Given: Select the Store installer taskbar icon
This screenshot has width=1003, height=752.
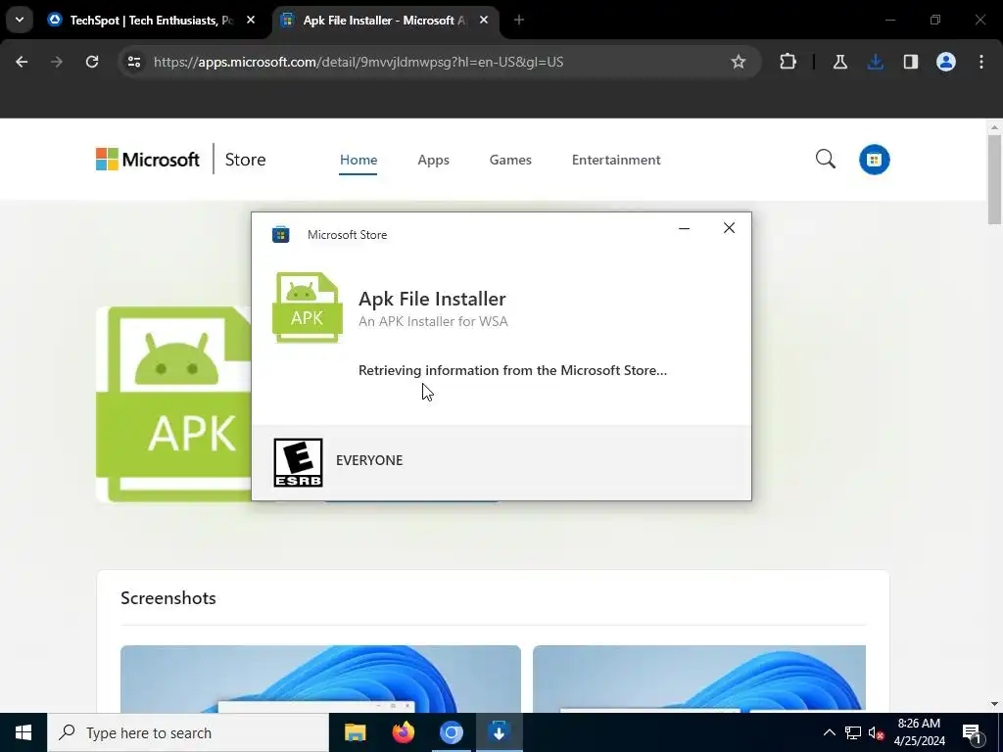Looking at the screenshot, I should [499, 732].
